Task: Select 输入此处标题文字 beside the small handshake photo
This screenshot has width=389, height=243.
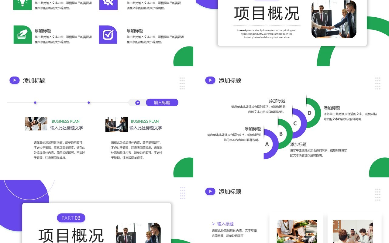Action: point(146,128)
